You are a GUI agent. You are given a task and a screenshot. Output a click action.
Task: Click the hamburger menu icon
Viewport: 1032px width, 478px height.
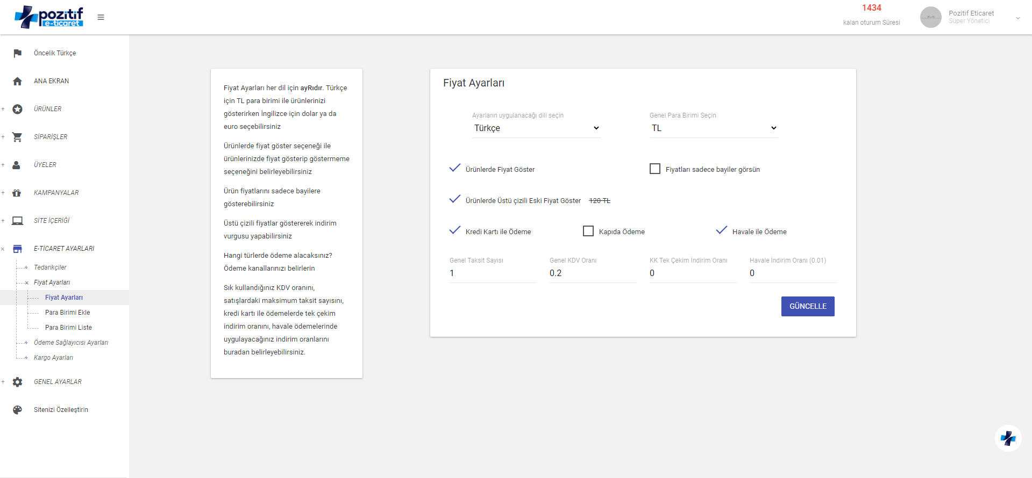(x=101, y=17)
